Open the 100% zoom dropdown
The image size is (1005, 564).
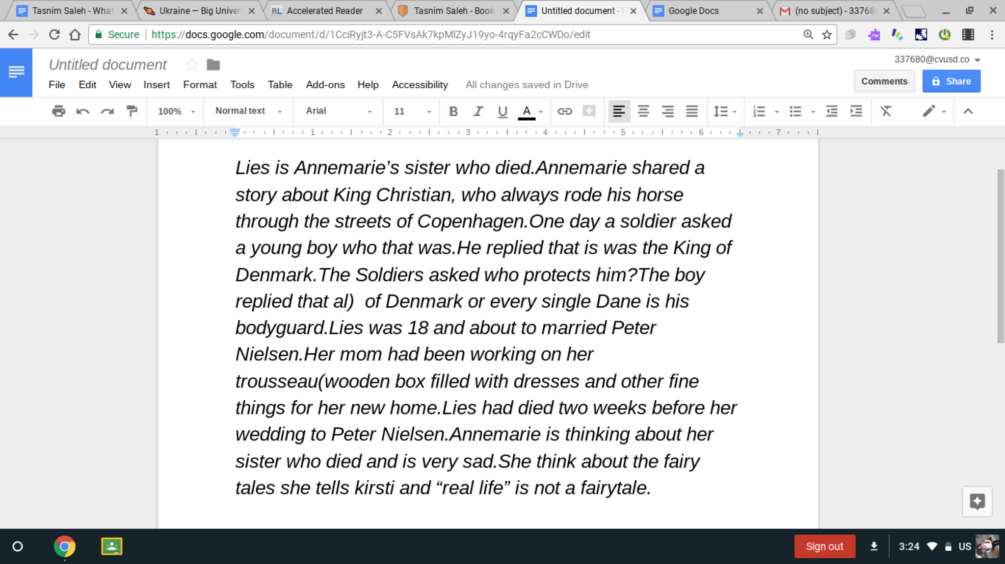(176, 111)
